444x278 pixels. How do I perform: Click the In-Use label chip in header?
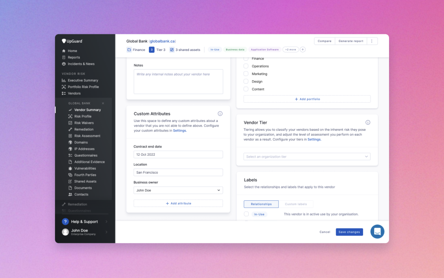coord(215,50)
